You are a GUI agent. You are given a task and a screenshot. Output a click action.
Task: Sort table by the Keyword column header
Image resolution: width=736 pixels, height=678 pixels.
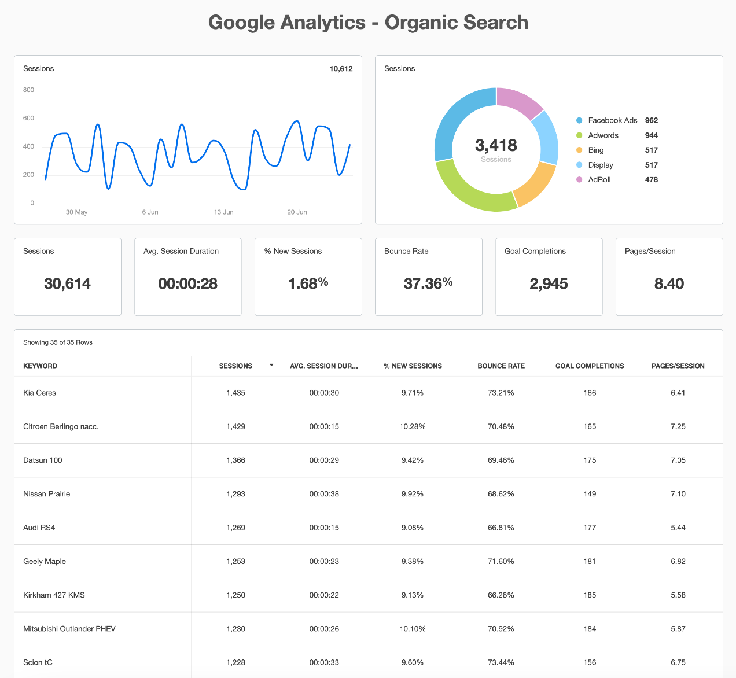coord(40,366)
